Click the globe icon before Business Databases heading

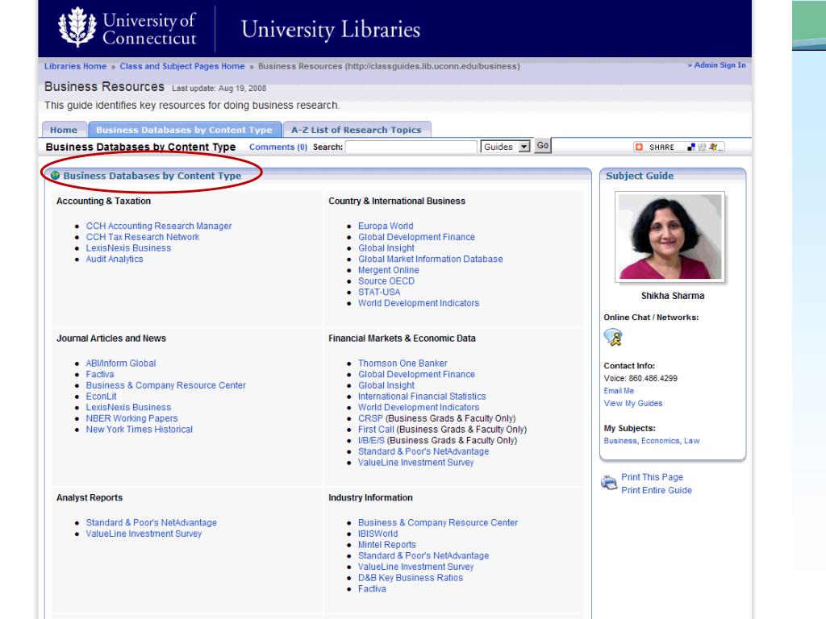55,176
